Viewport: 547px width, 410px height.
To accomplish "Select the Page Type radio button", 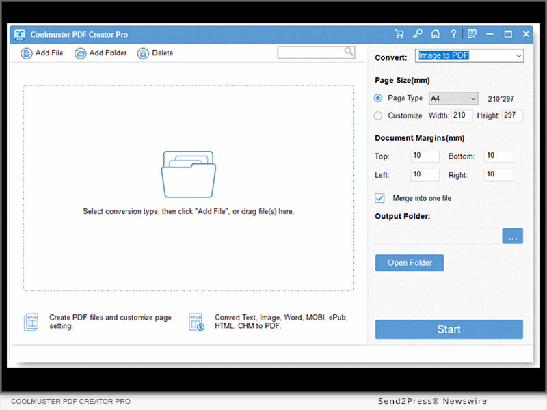I will pyautogui.click(x=379, y=98).
